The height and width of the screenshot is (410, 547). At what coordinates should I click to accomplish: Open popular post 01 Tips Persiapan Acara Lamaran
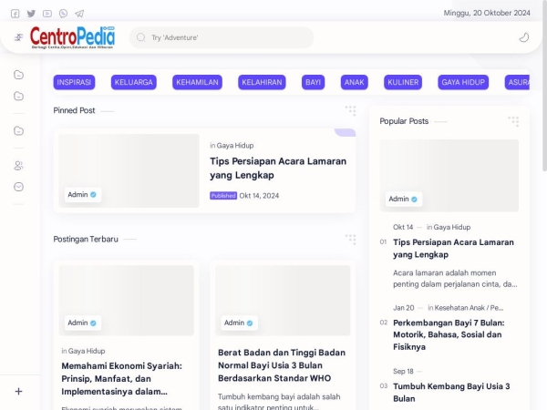point(453,248)
